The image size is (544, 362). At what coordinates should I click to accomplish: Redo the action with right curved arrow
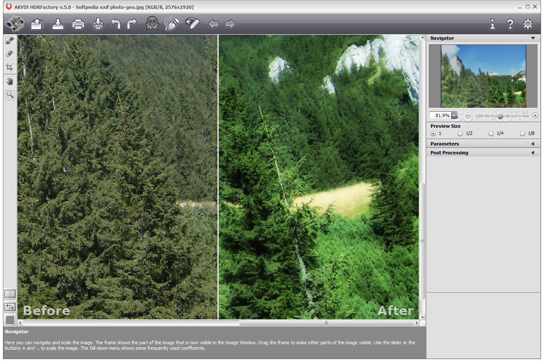[132, 24]
